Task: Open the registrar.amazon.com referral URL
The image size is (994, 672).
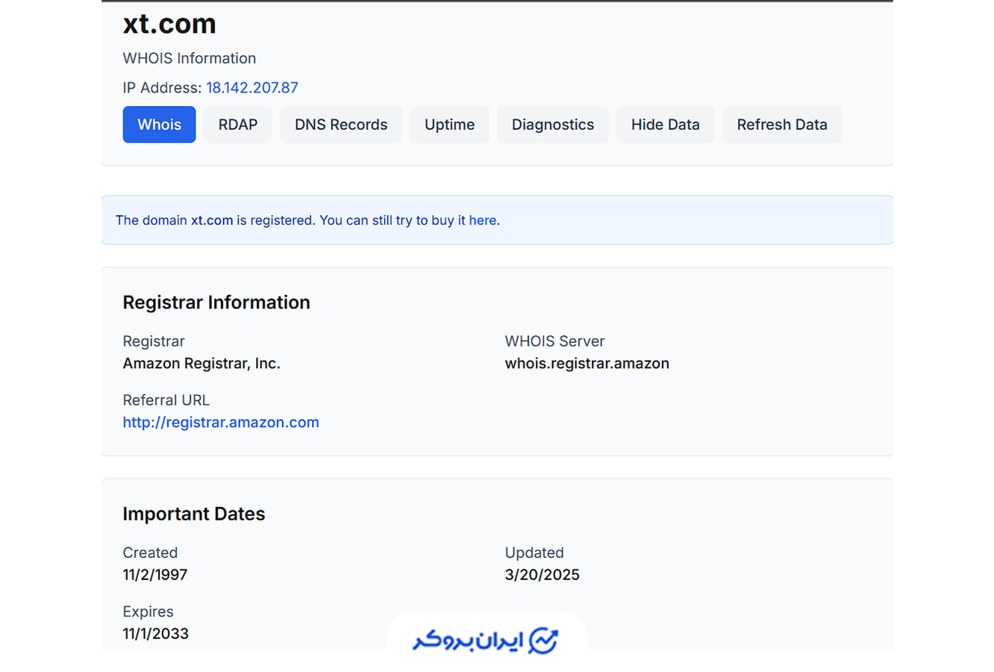Action: pos(220,423)
